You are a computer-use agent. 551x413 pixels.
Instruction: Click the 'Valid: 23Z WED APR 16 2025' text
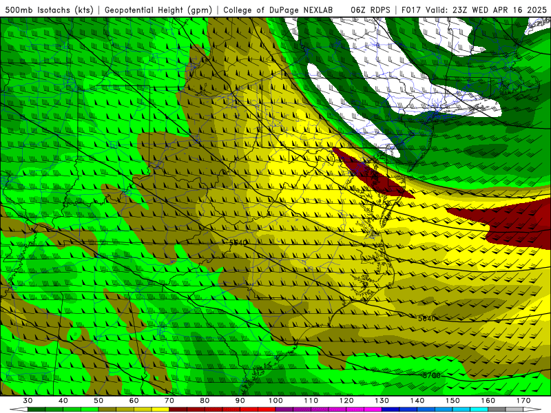486,10
